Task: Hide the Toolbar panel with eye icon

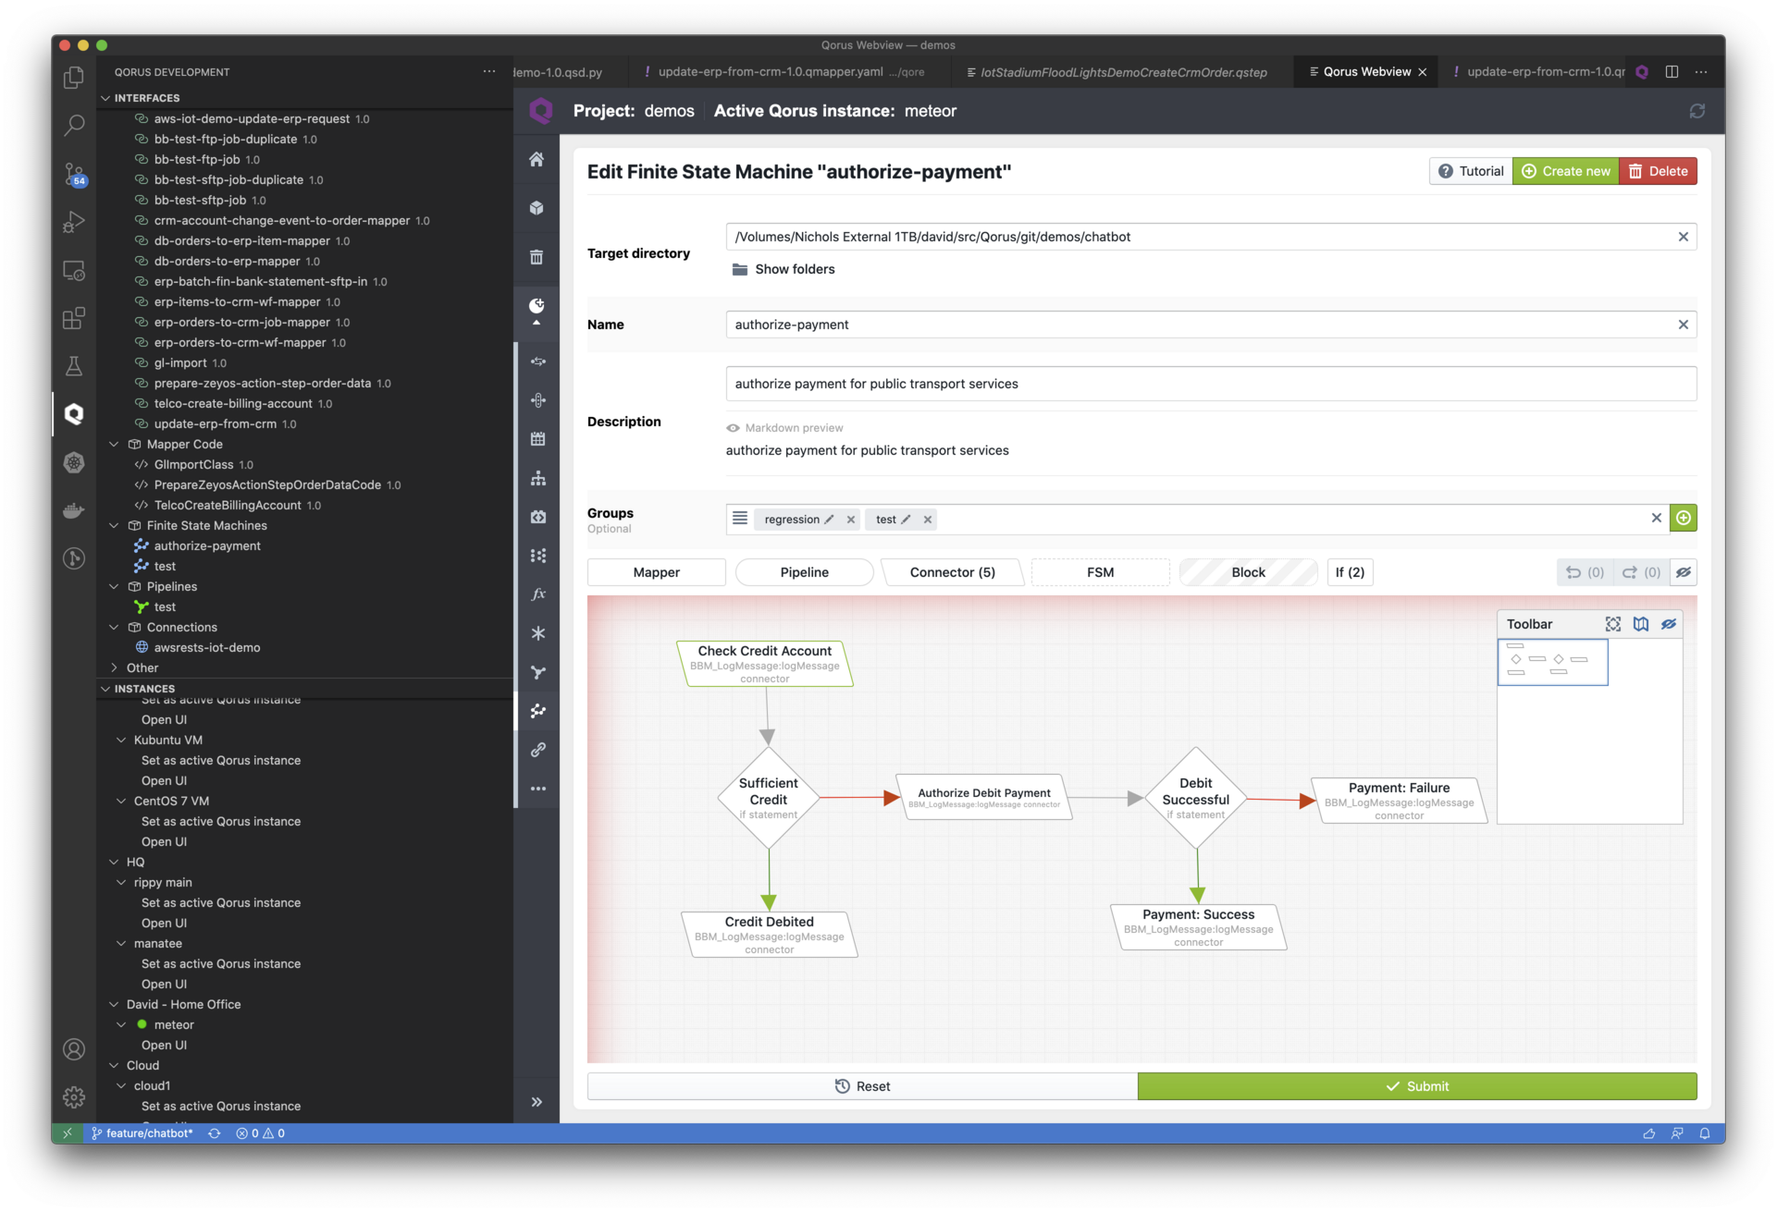Action: tap(1669, 624)
